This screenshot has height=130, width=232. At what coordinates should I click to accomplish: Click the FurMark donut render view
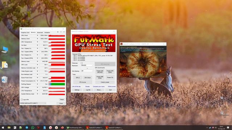[x=143, y=62]
